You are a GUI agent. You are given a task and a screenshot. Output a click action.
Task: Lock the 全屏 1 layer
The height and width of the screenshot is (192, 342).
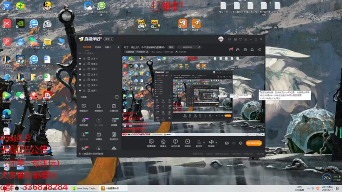click(x=84, y=90)
